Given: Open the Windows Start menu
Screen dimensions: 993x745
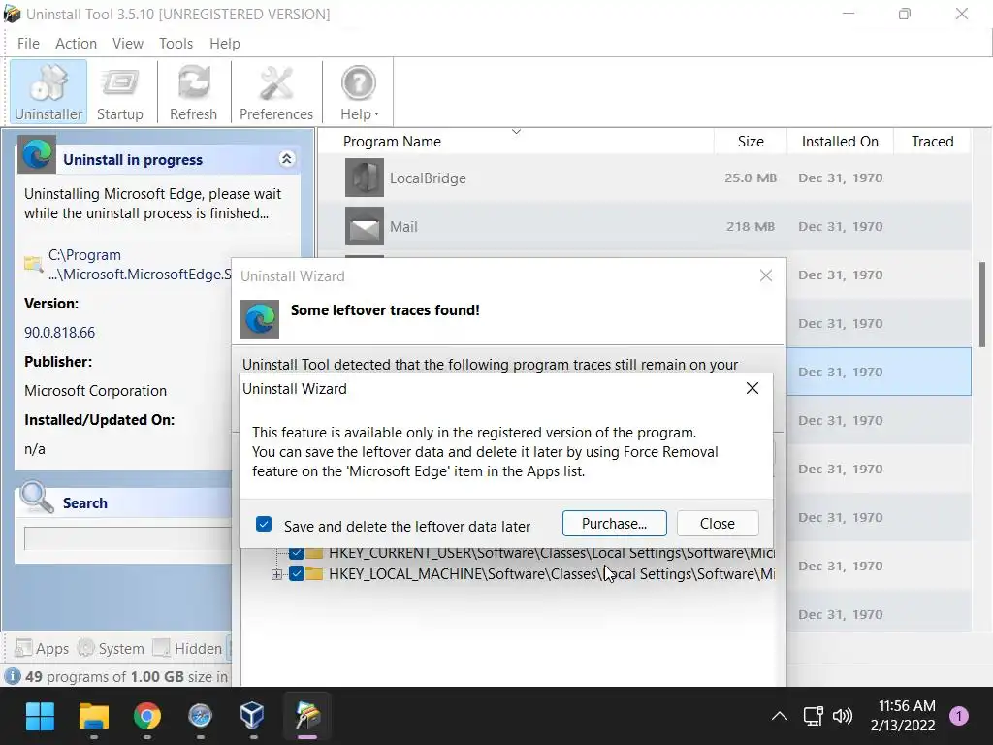Looking at the screenshot, I should pyautogui.click(x=40, y=716).
